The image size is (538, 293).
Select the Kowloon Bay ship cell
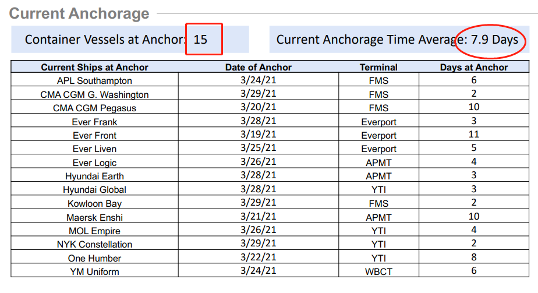pyautogui.click(x=94, y=203)
